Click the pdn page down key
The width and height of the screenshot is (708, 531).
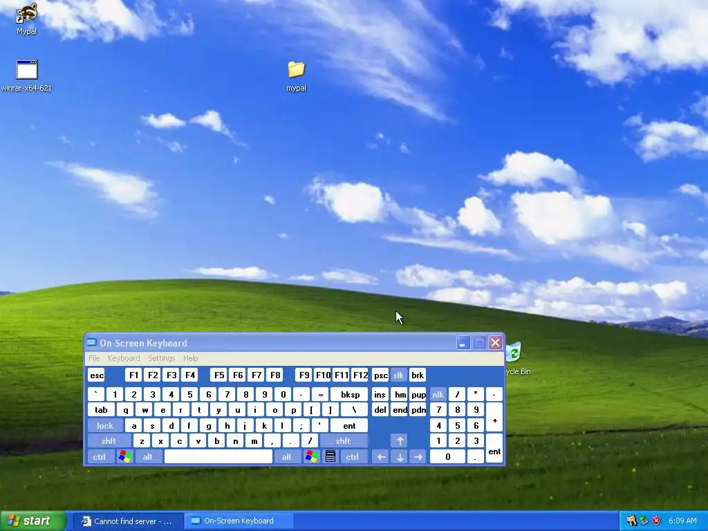pos(418,409)
